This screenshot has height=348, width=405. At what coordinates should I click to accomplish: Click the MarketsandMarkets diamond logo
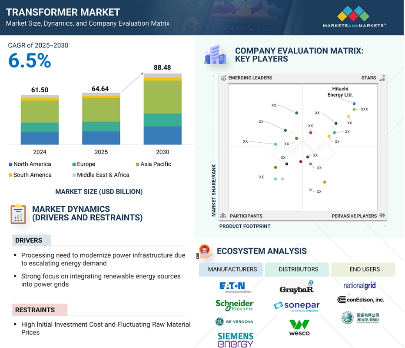pyautogui.click(x=353, y=13)
